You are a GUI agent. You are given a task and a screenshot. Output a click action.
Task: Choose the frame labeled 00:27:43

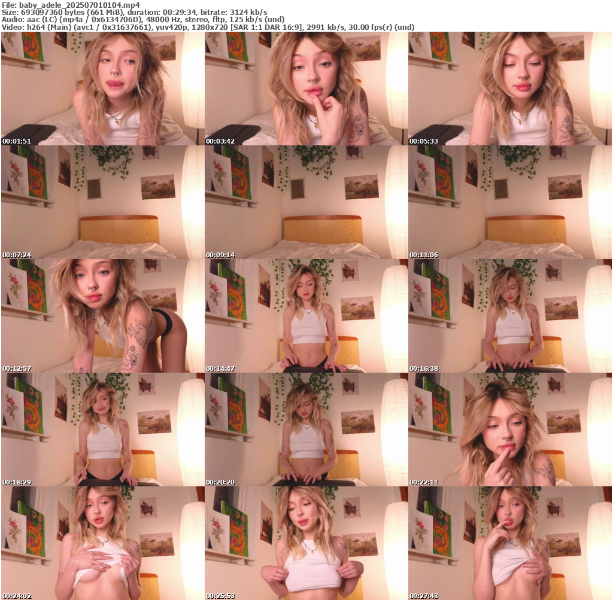pyautogui.click(x=510, y=543)
